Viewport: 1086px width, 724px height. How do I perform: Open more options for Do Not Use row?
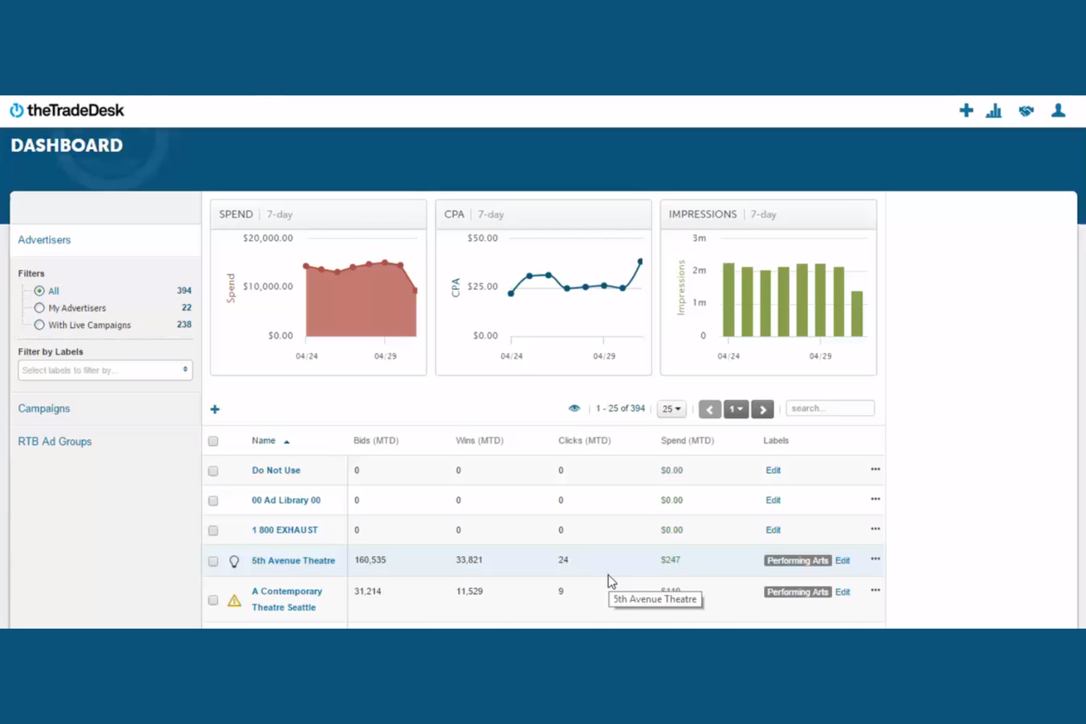click(875, 469)
